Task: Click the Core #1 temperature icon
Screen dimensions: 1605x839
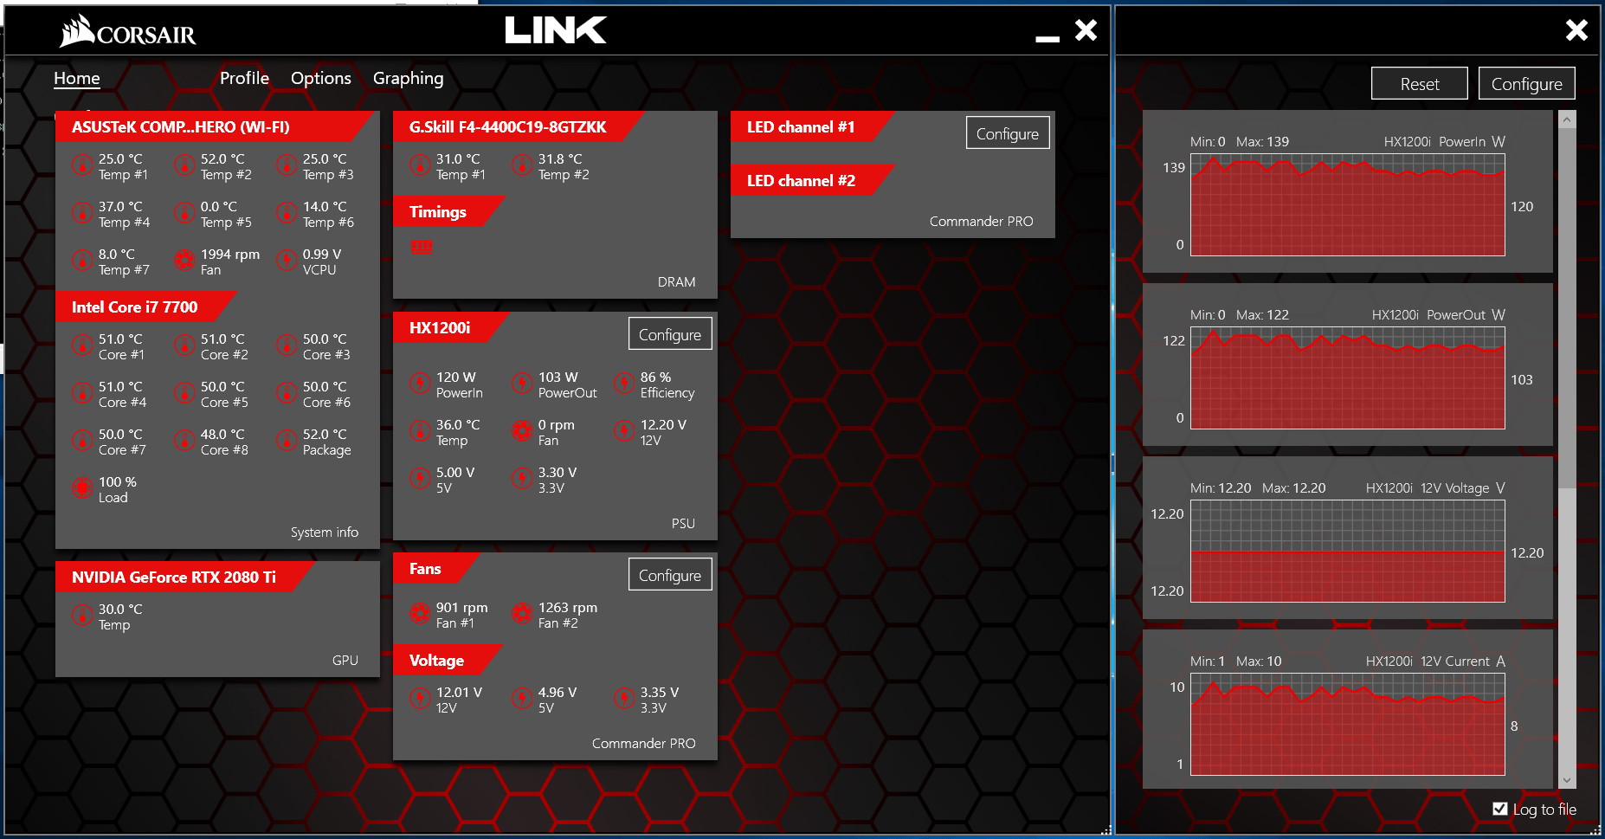Action: (x=82, y=345)
